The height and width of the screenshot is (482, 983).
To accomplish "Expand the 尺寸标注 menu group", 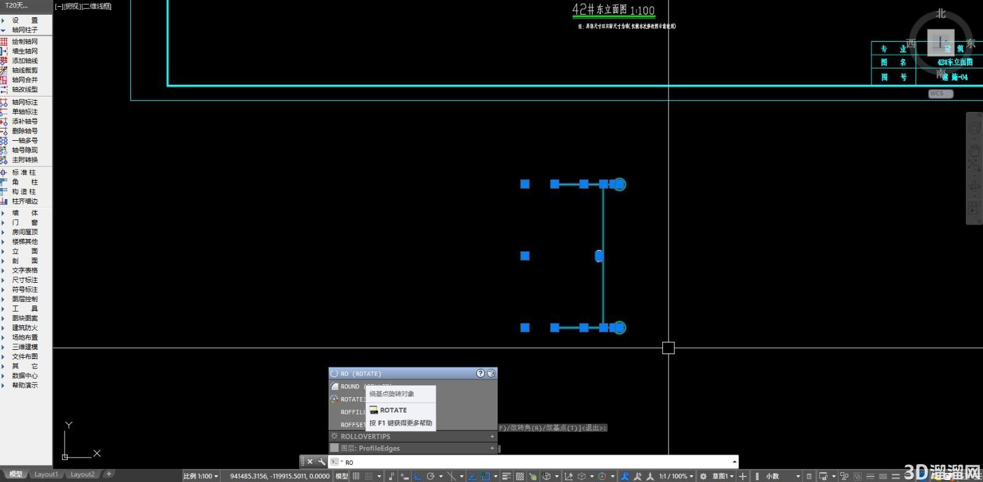I will point(25,280).
